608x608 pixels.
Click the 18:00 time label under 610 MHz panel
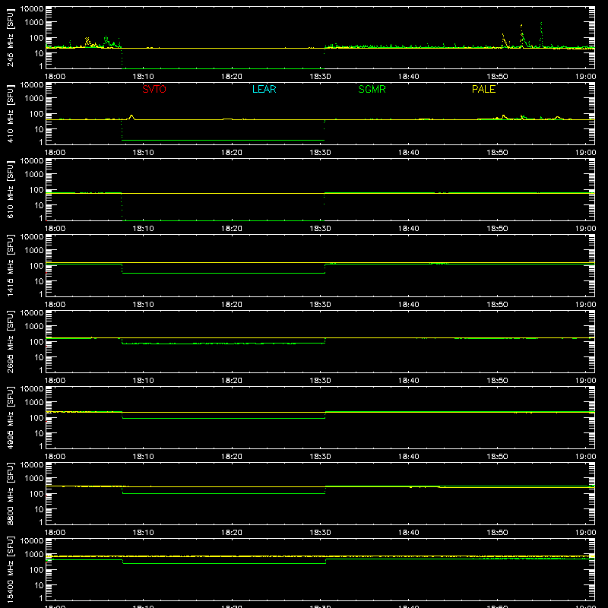[x=55, y=229]
